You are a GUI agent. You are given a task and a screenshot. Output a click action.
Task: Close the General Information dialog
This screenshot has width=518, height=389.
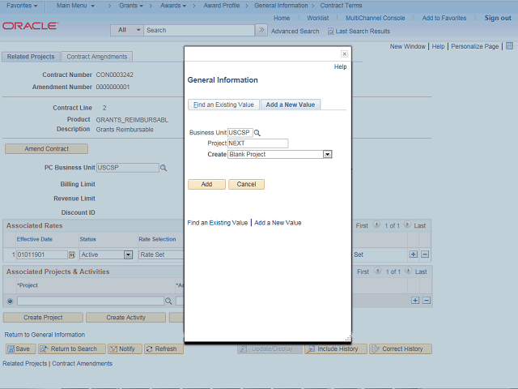click(x=344, y=53)
